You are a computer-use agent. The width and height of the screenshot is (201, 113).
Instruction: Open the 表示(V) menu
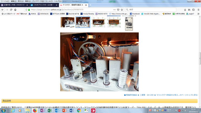tap(21, 1)
